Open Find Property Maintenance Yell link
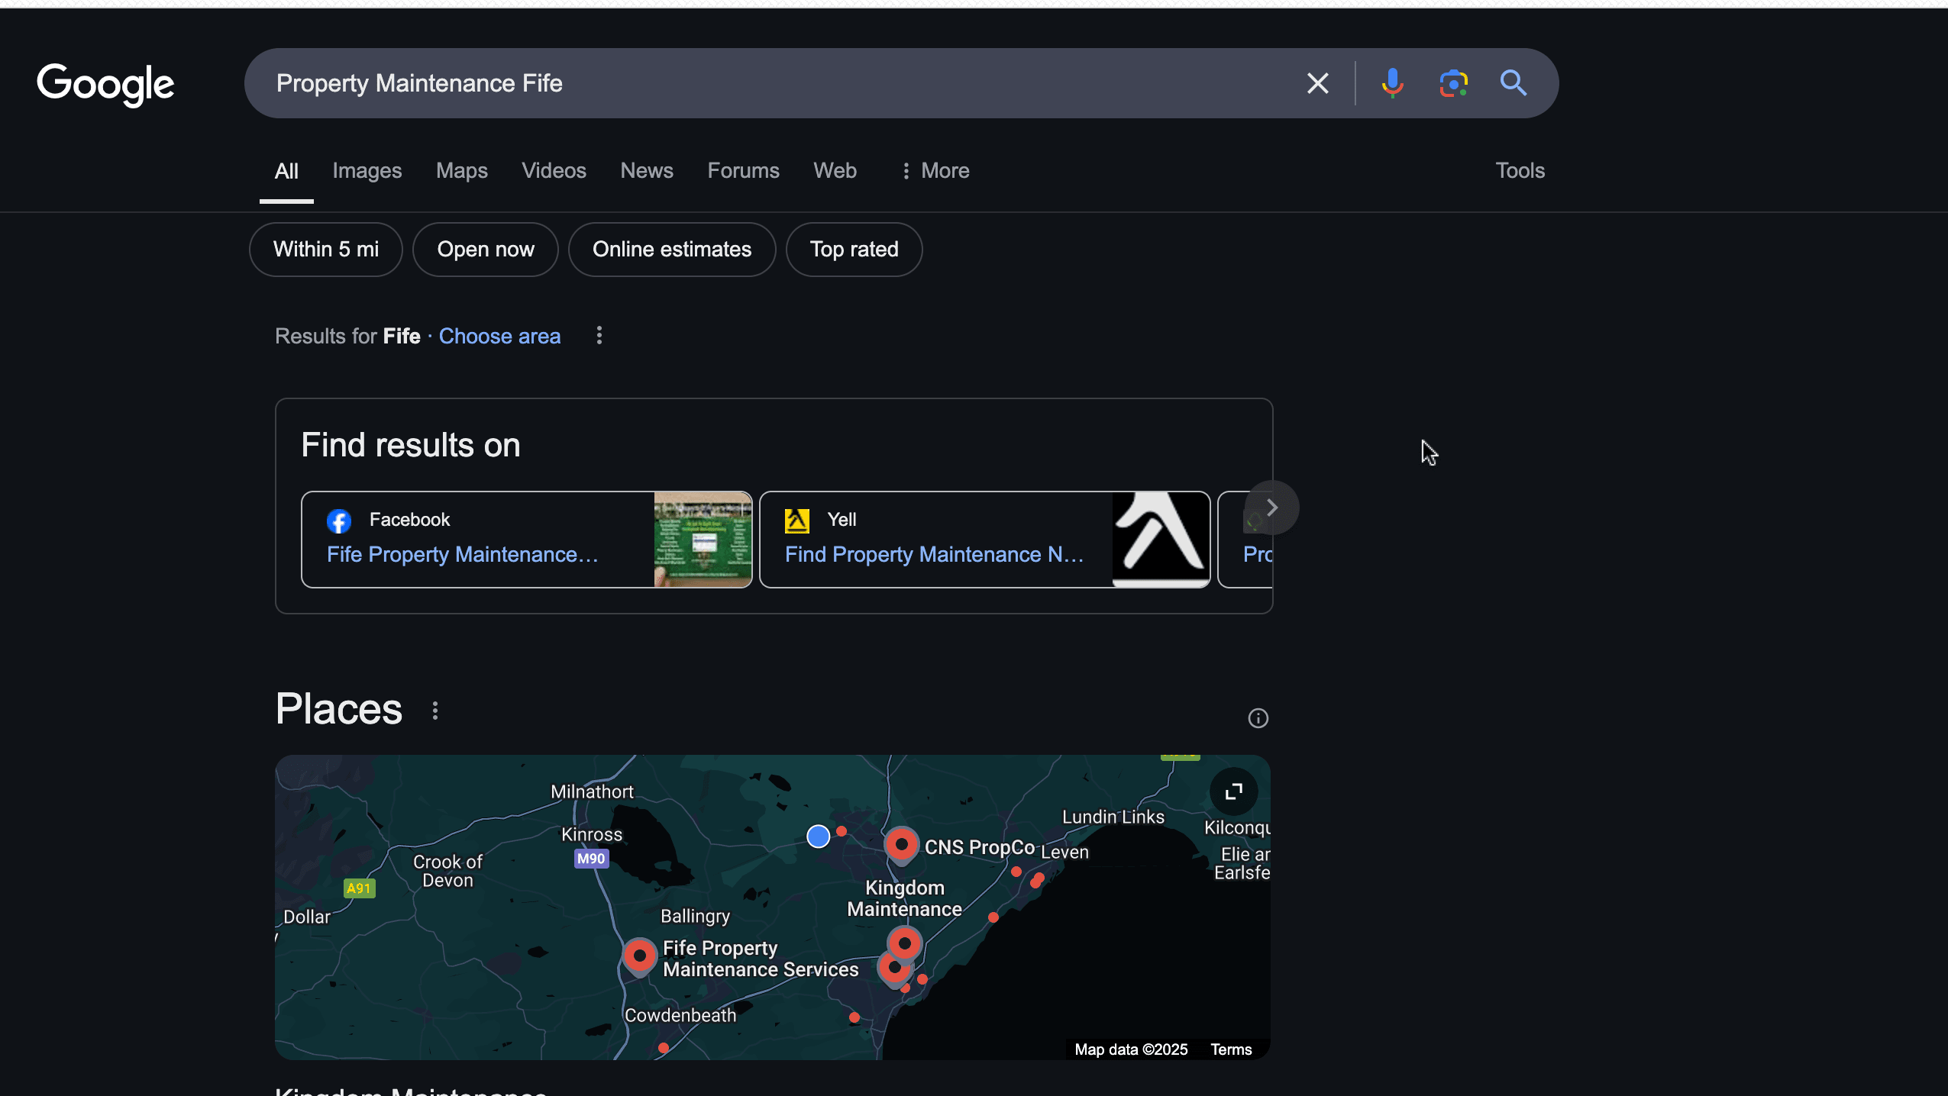This screenshot has height=1096, width=1948. click(934, 555)
